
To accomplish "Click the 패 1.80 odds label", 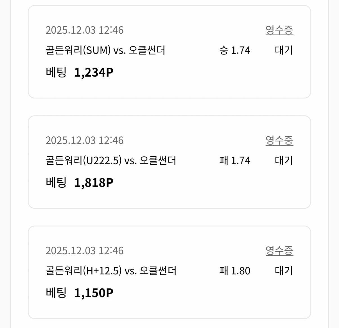I will coord(234,270).
